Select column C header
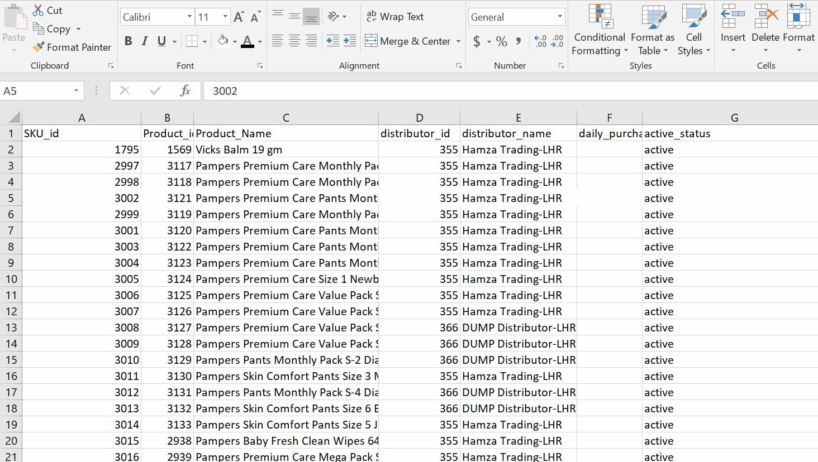Image resolution: width=818 pixels, height=462 pixels. click(286, 118)
